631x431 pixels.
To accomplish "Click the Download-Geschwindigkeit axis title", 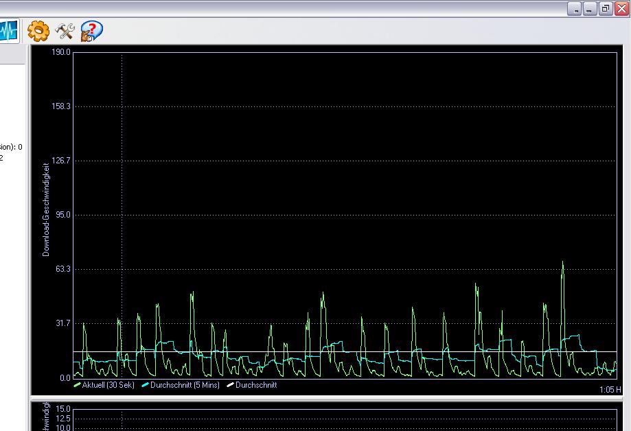I will pos(46,209).
